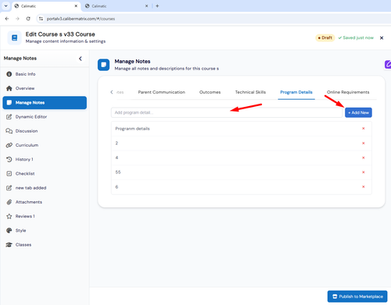The image size is (391, 305).
Task: Switch to the Outcomes tab
Action: 210,92
